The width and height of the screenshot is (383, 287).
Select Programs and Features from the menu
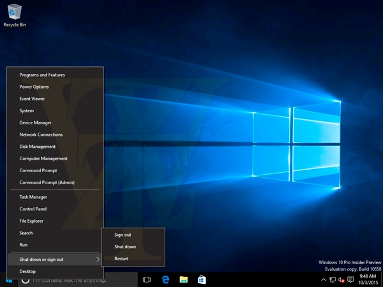[42, 75]
